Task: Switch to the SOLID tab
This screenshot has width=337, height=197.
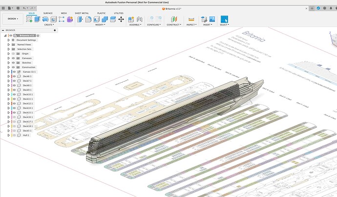Action: tap(32, 13)
